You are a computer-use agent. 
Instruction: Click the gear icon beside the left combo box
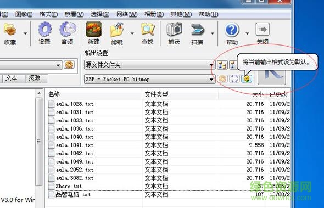pos(69,65)
